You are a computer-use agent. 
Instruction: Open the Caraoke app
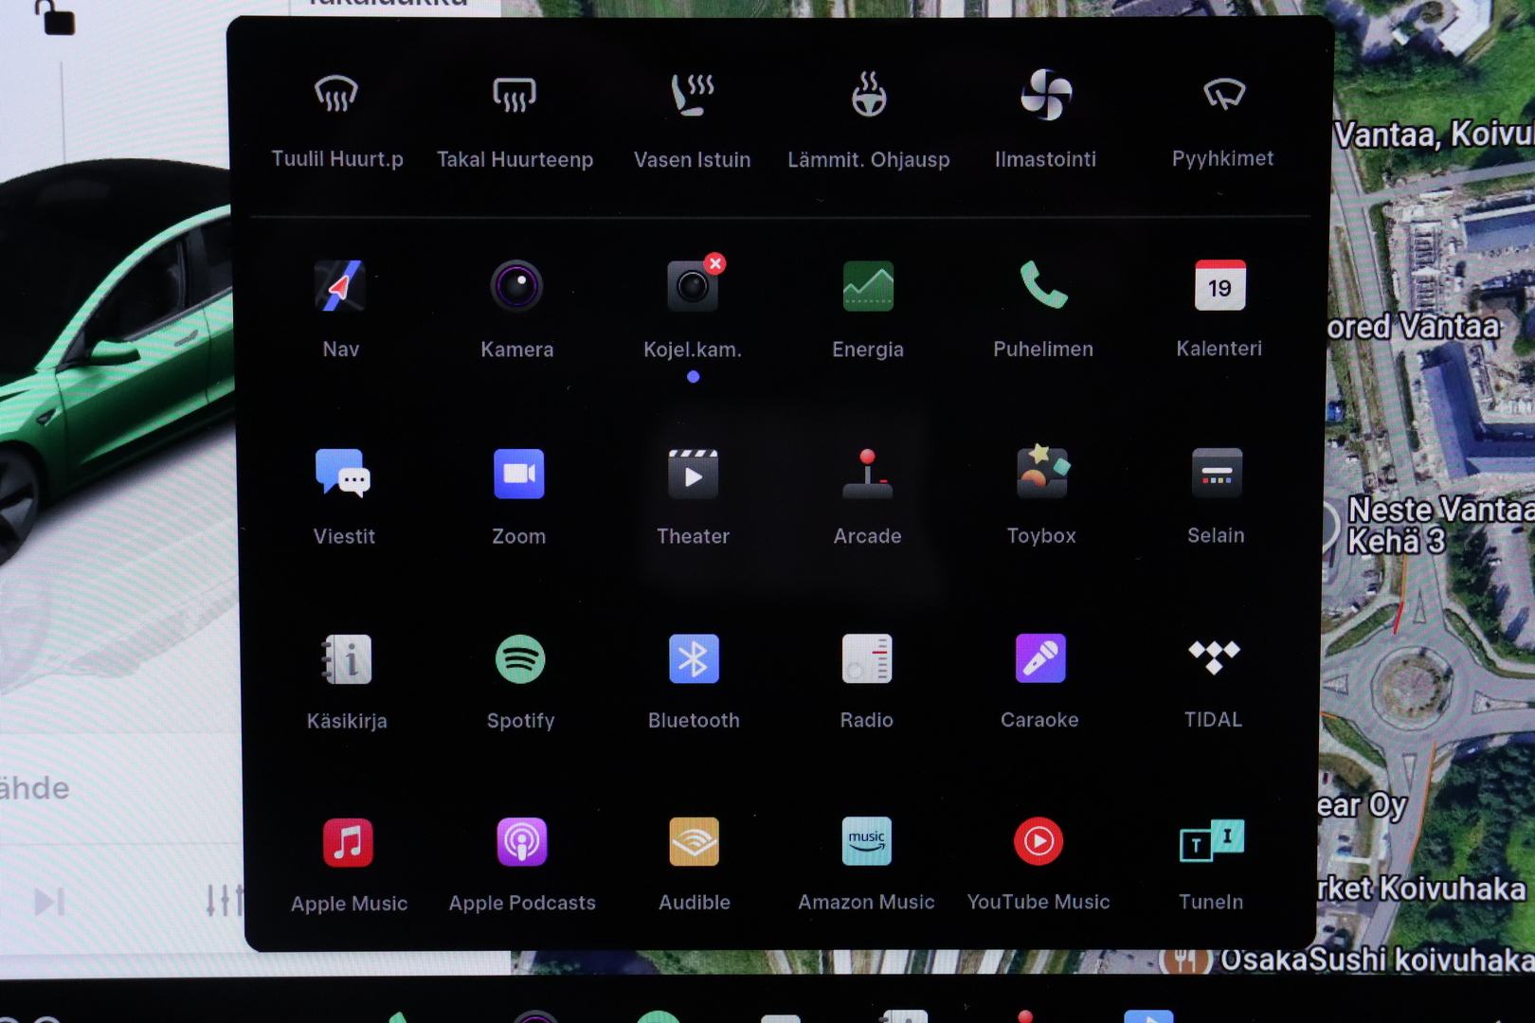click(1040, 658)
